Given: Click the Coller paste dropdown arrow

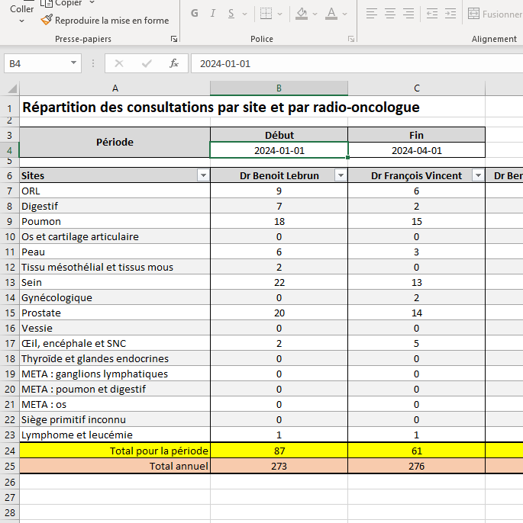Looking at the screenshot, I should [x=21, y=21].
